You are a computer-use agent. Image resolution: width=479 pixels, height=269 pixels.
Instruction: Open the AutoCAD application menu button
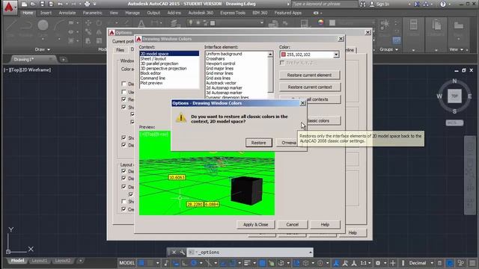click(10, 7)
